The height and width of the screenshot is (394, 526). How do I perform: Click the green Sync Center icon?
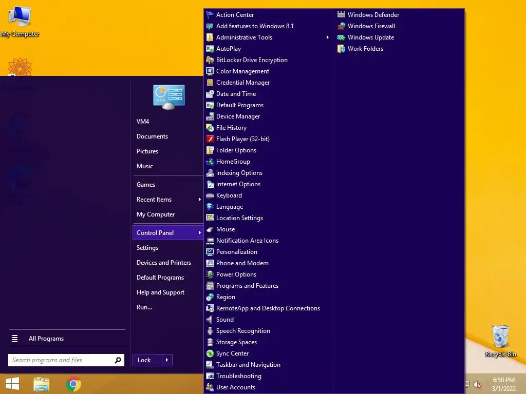click(x=210, y=353)
